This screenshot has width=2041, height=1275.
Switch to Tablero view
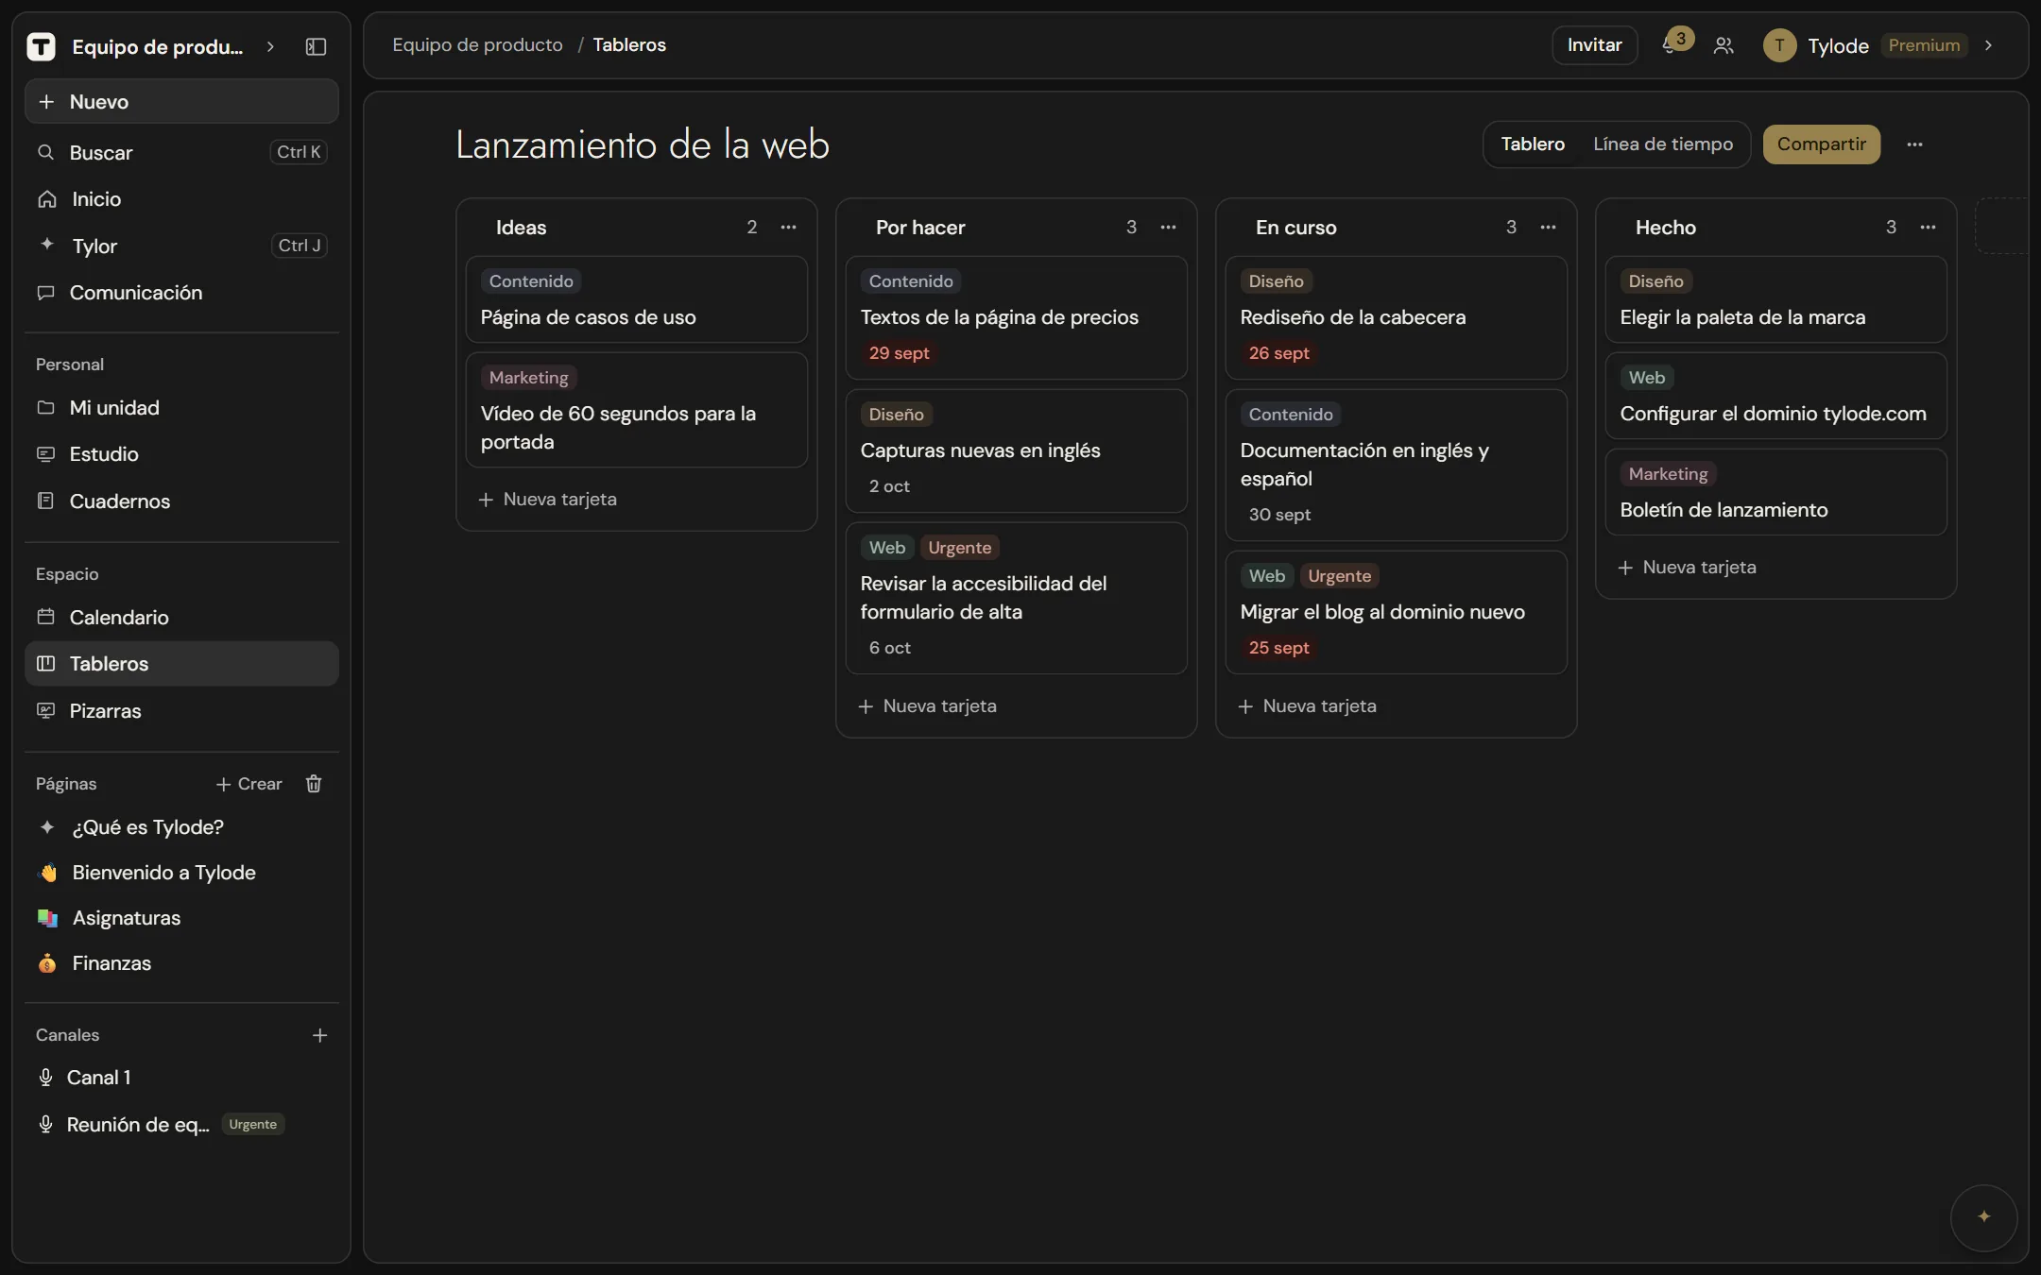point(1533,144)
